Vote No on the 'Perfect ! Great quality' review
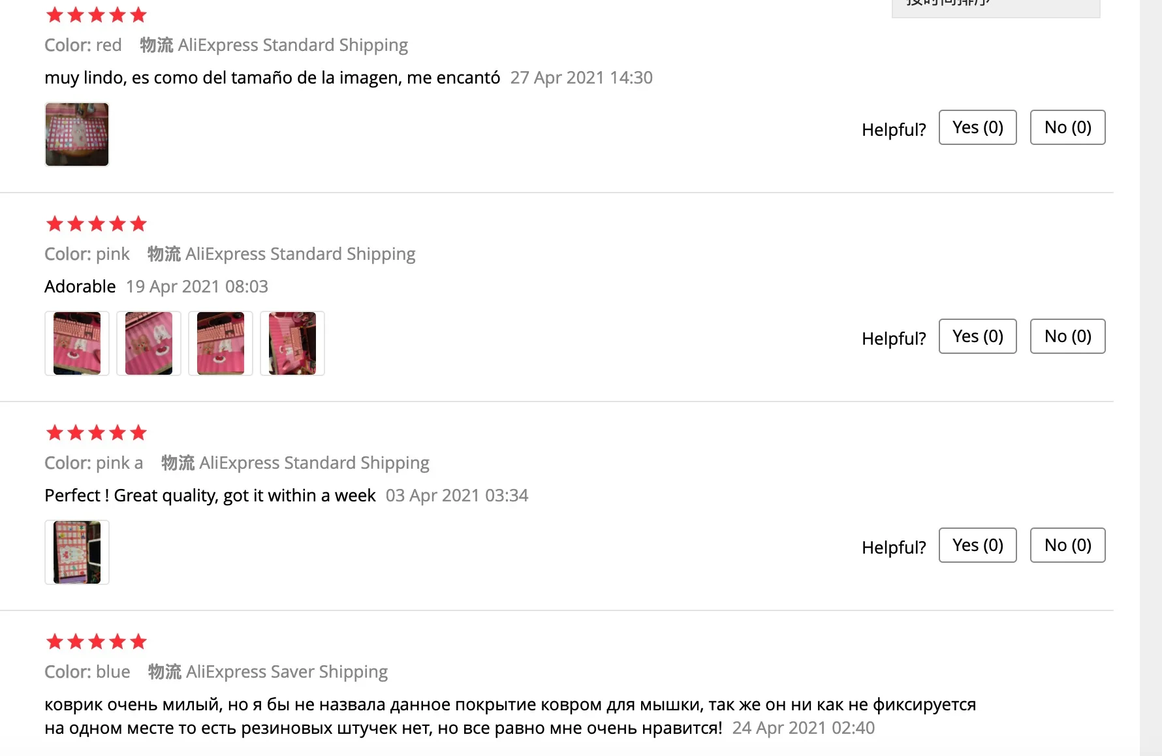This screenshot has width=1162, height=756. pyautogui.click(x=1068, y=545)
